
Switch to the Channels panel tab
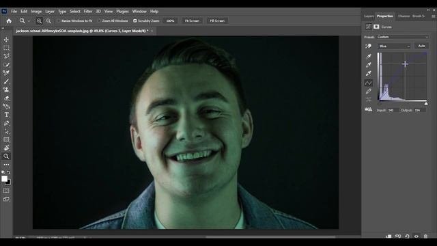coord(404,16)
